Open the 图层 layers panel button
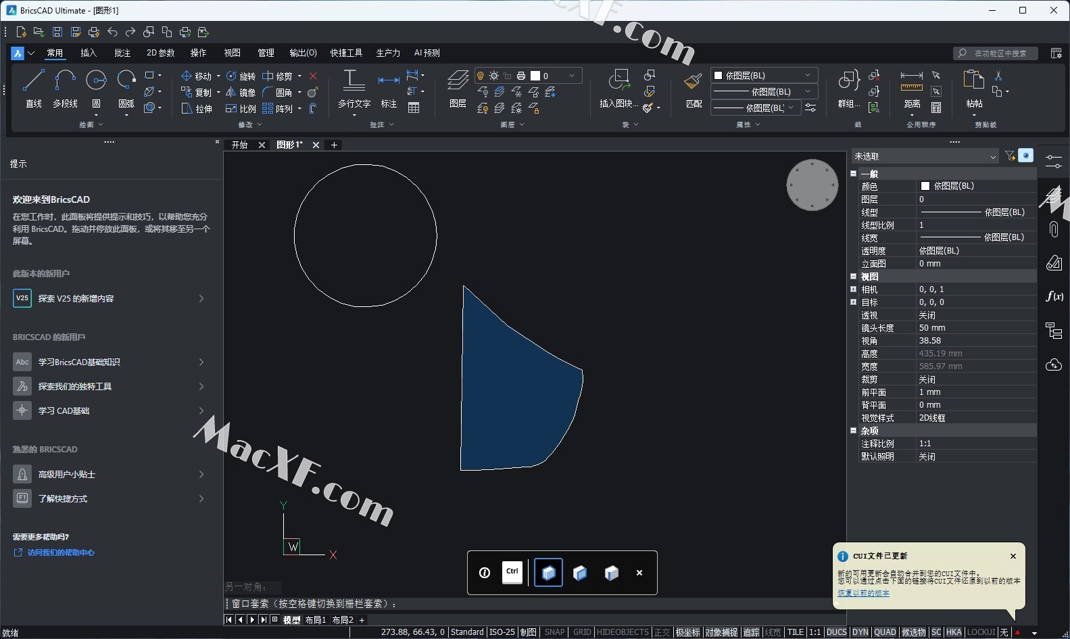Screen dimensions: 1070x639 click(x=458, y=88)
